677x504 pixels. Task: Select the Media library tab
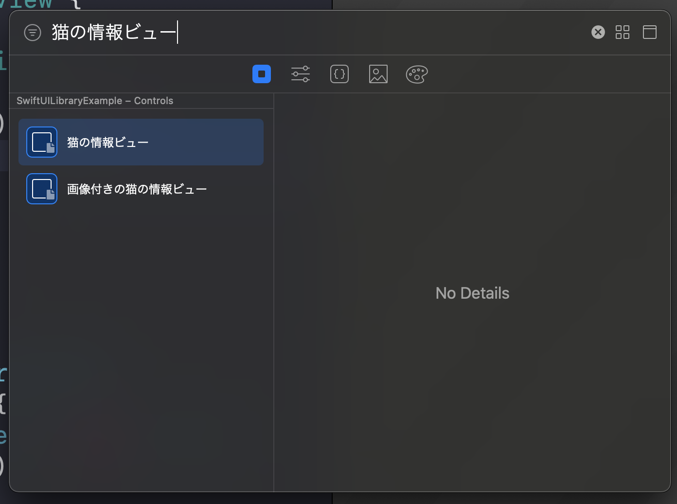(378, 74)
